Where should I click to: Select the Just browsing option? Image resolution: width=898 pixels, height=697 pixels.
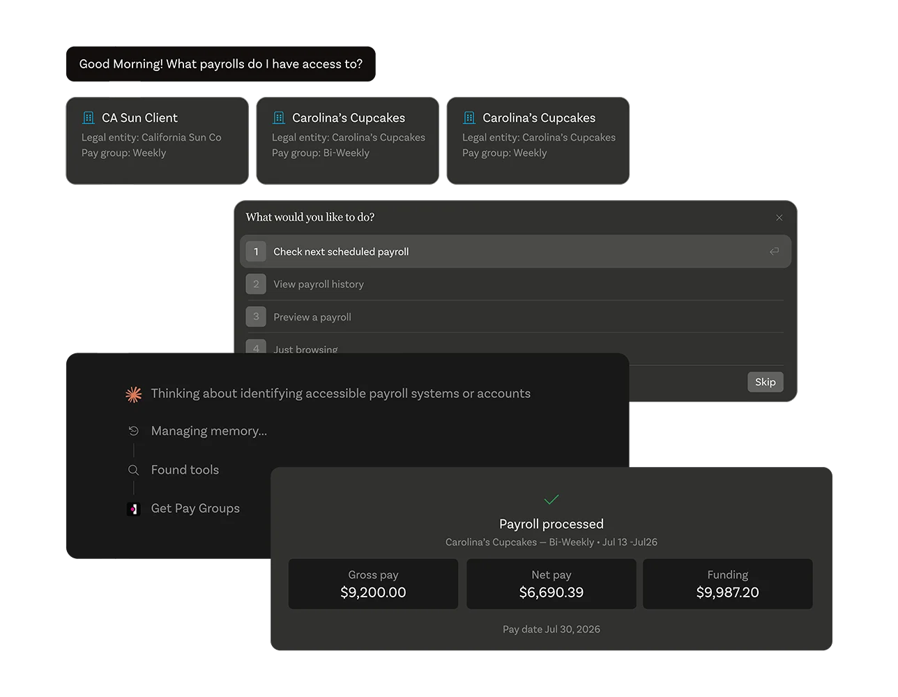pyautogui.click(x=516, y=344)
